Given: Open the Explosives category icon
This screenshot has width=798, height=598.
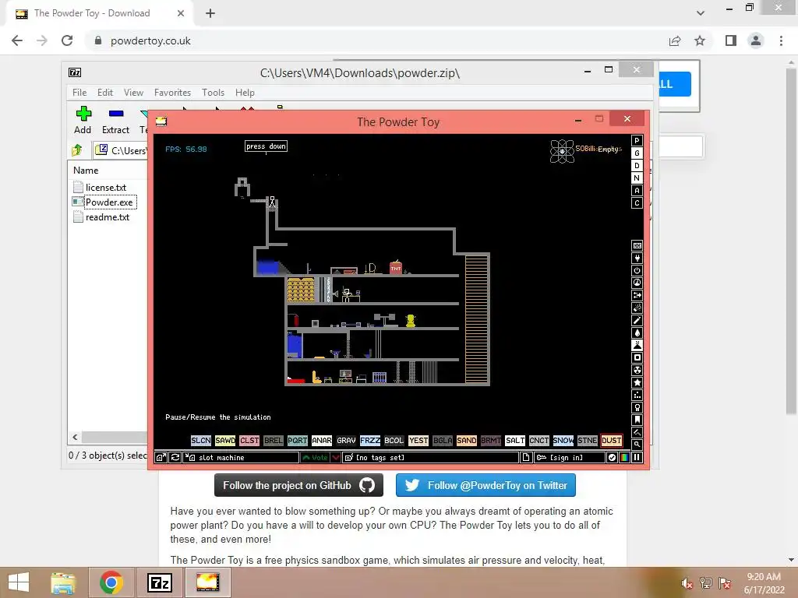Looking at the screenshot, I should pos(637,308).
